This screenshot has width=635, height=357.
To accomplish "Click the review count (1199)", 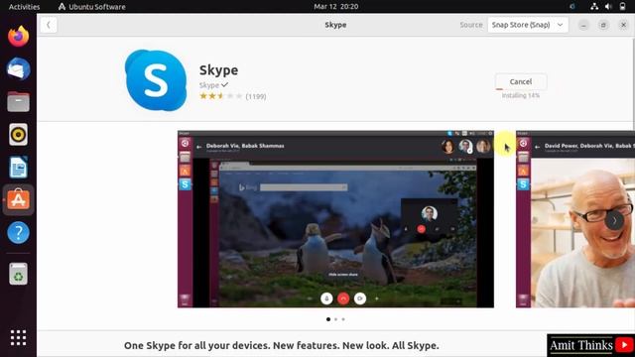I will [x=256, y=97].
